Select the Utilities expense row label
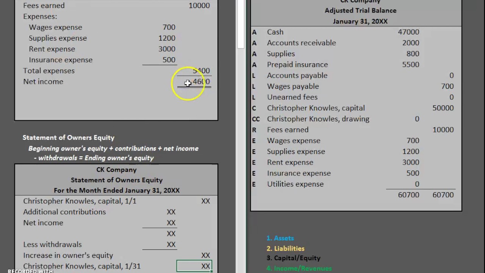The width and height of the screenshot is (485, 273). (295, 184)
